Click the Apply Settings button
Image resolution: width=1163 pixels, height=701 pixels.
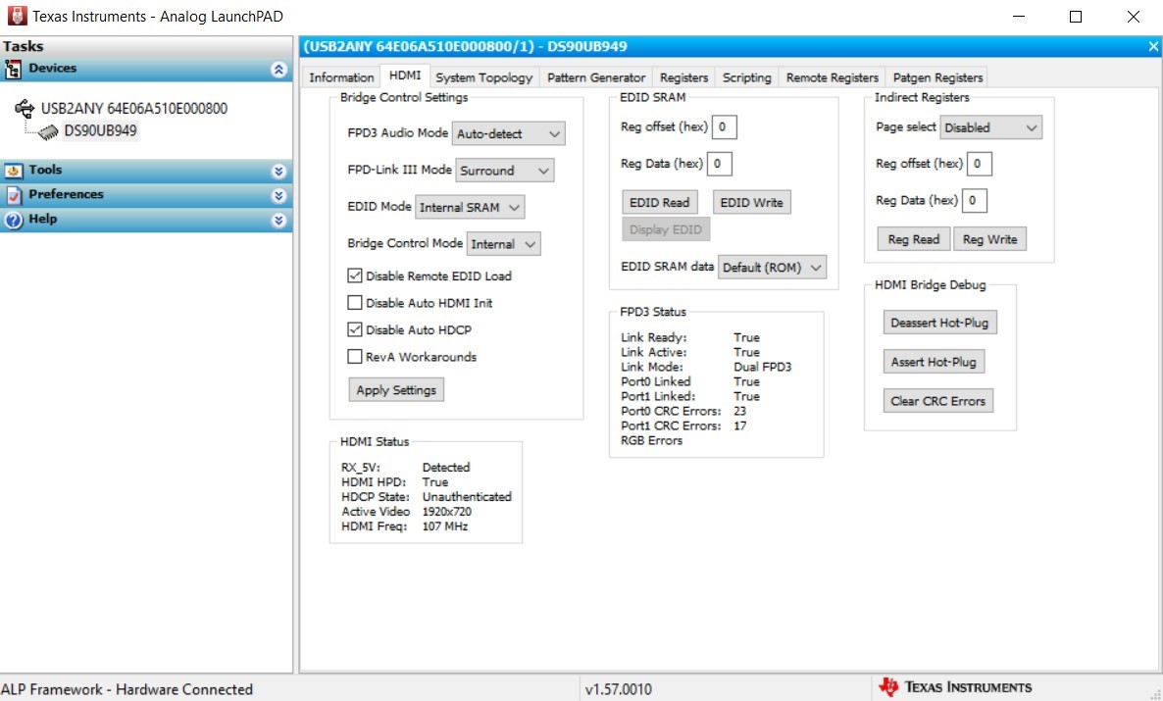click(396, 390)
